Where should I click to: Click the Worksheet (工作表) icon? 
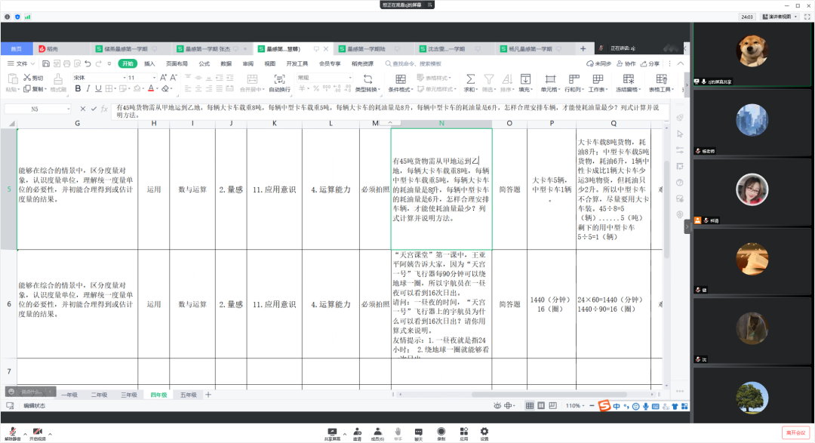pyautogui.click(x=598, y=79)
